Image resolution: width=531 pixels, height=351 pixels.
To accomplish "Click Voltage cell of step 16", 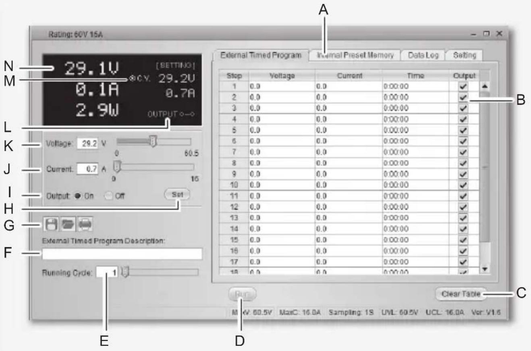I will 282,251.
